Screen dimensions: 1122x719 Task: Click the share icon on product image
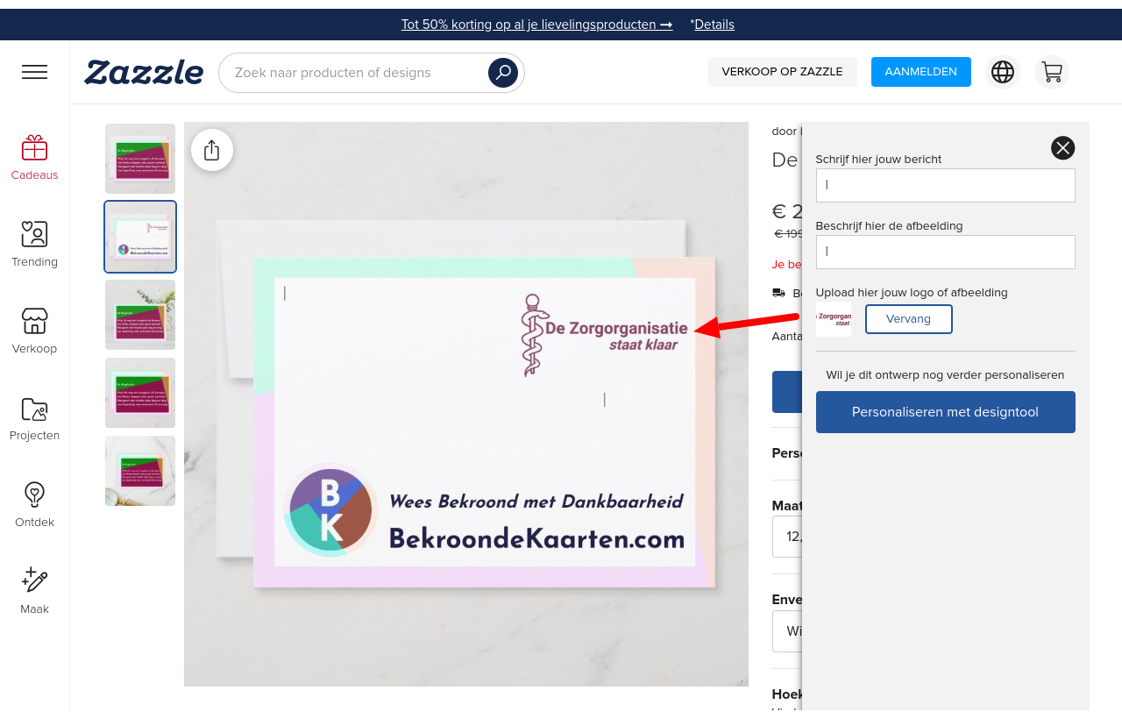point(211,150)
